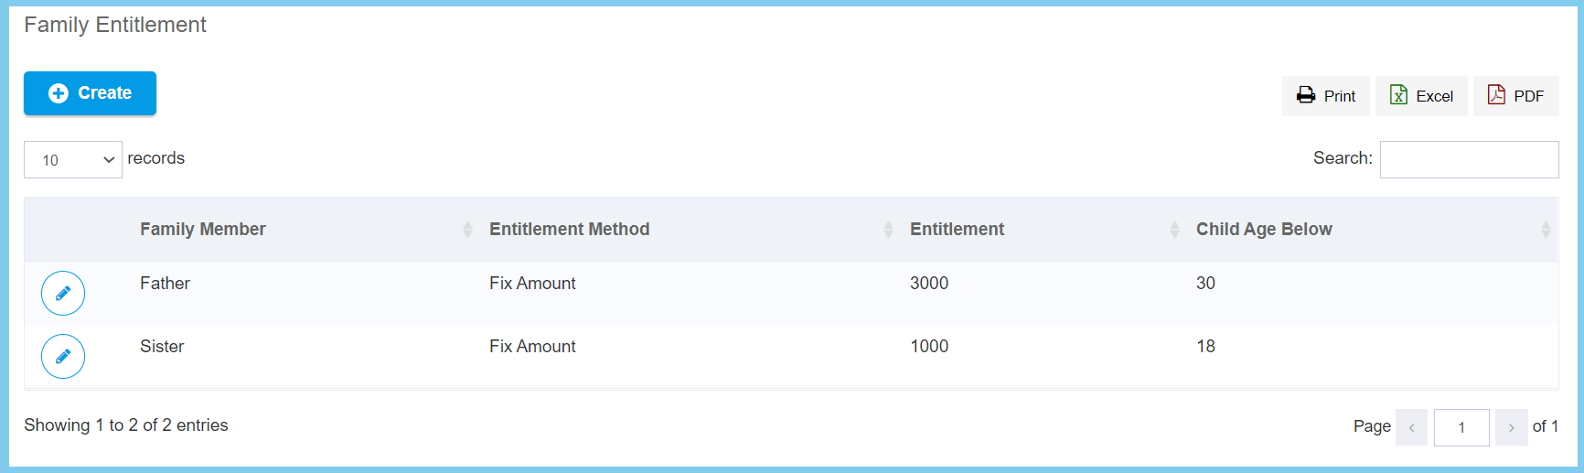Viewport: 1584px width, 473px height.
Task: Sort by the Entitlement Method column arrows
Action: (x=888, y=230)
